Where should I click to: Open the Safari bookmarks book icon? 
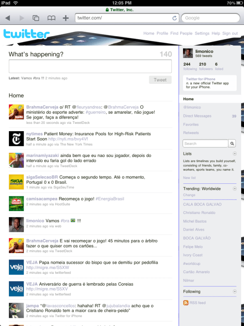coord(51,18)
